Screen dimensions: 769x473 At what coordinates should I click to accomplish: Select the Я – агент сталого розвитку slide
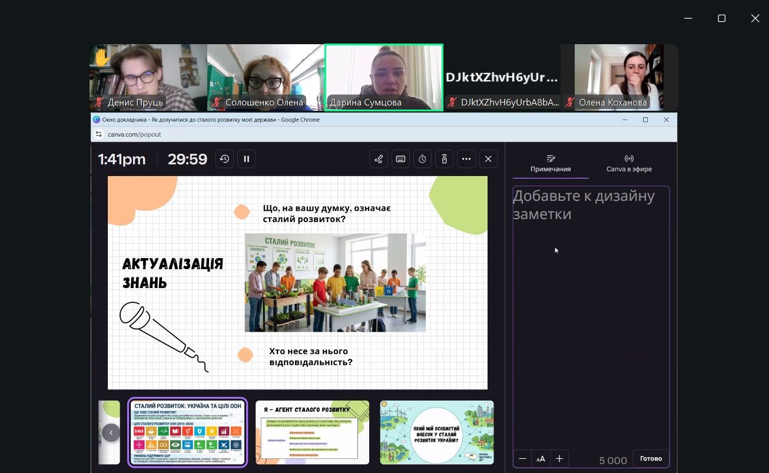(x=312, y=433)
